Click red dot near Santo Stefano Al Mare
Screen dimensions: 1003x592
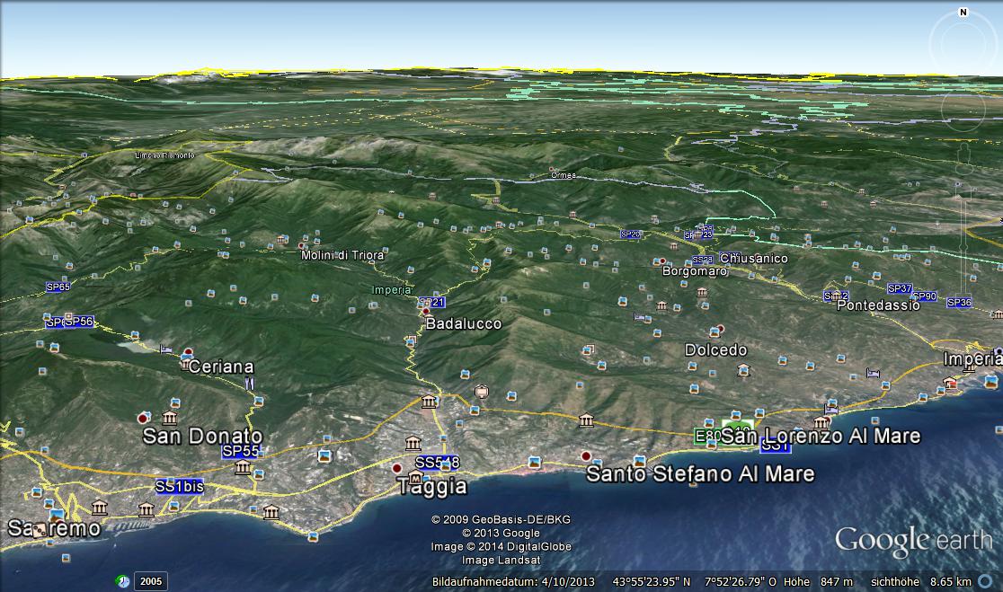click(x=586, y=456)
